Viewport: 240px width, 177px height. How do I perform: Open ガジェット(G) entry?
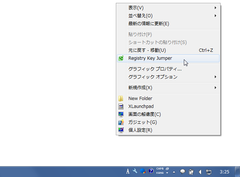click(x=168, y=122)
